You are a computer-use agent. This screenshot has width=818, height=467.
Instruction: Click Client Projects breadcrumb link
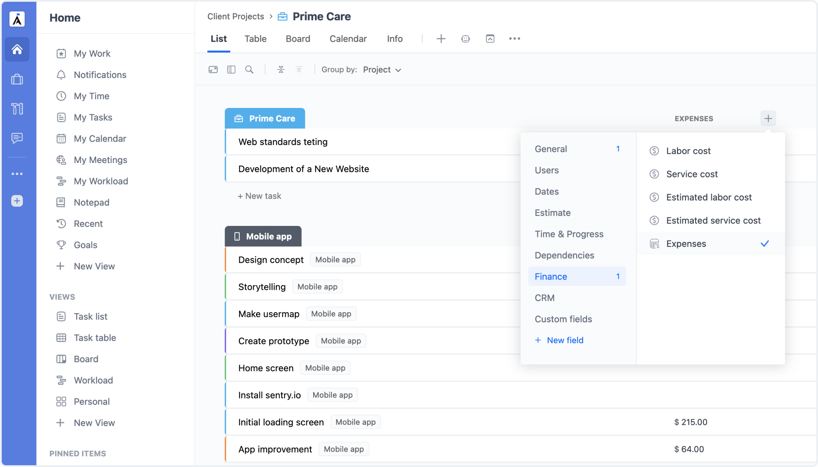(x=236, y=16)
